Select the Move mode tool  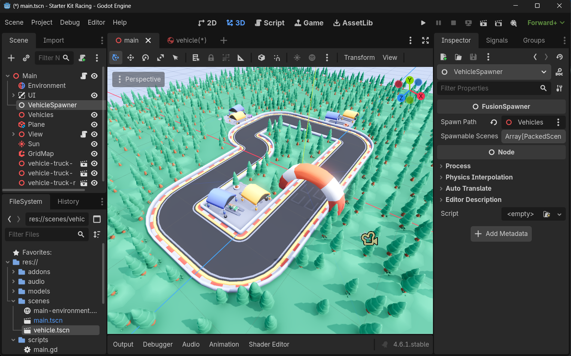click(x=131, y=58)
